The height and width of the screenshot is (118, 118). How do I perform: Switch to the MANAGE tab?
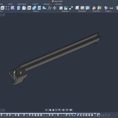(47, 4)
